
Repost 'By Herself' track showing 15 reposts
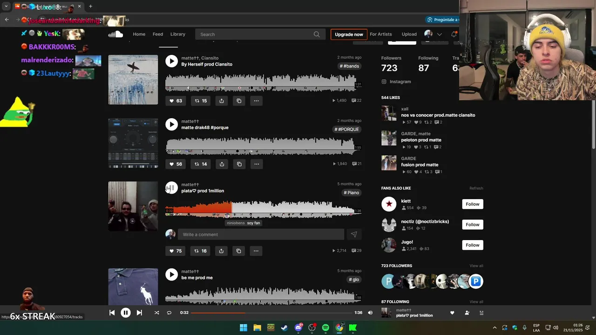(201, 100)
